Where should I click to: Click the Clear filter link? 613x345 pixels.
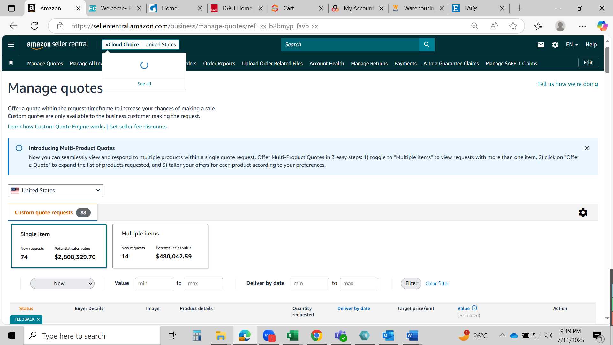437,283
